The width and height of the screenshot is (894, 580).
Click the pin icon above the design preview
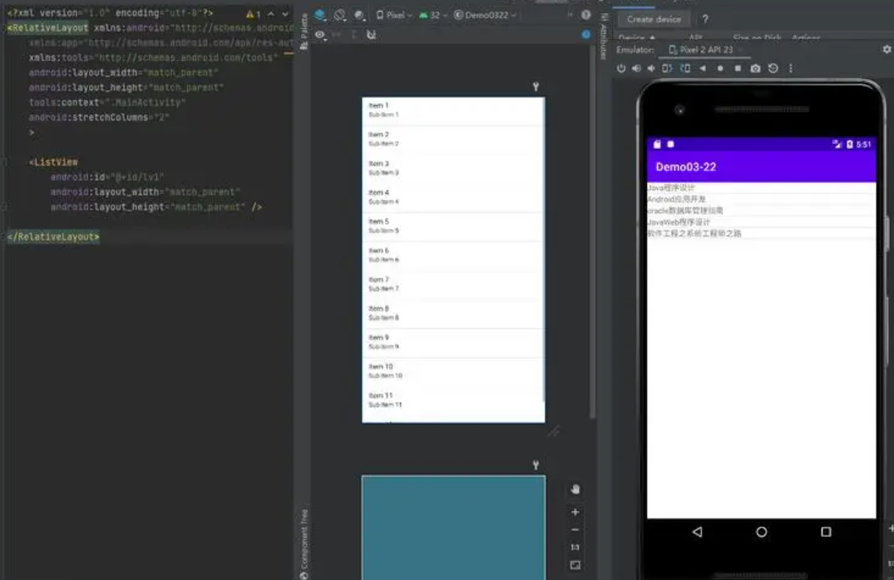[536, 87]
